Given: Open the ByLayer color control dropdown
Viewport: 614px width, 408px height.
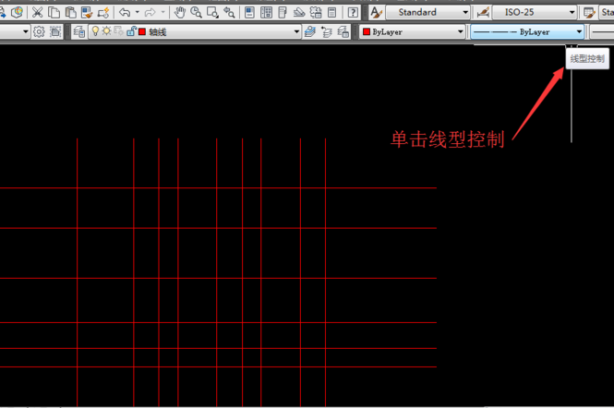Looking at the screenshot, I should coord(460,31).
